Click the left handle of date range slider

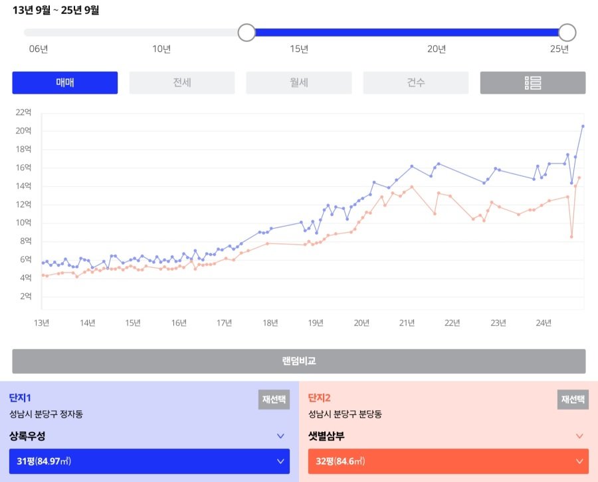pyautogui.click(x=247, y=33)
